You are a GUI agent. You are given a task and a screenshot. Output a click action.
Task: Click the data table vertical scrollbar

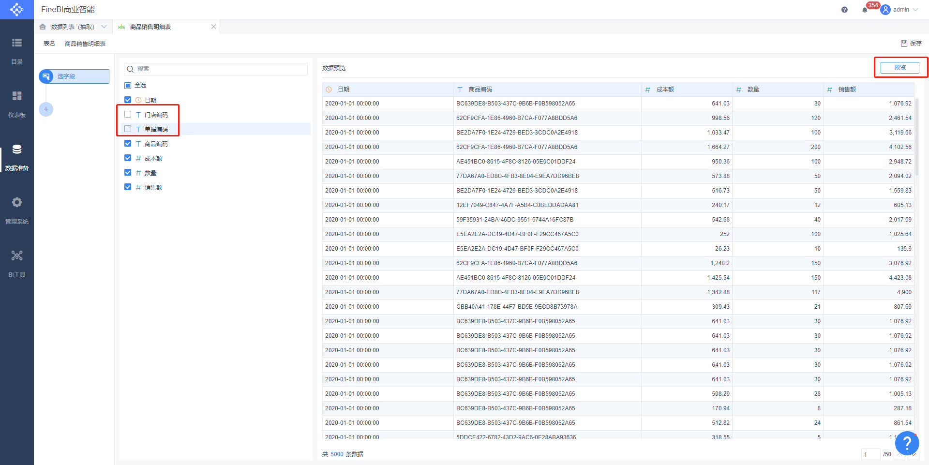[x=917, y=137]
